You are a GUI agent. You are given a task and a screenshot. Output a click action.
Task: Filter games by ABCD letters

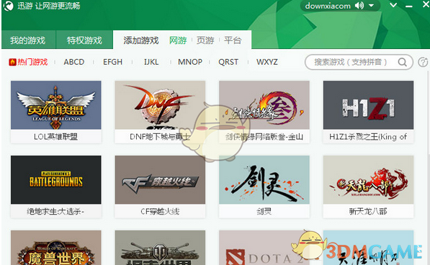(74, 62)
